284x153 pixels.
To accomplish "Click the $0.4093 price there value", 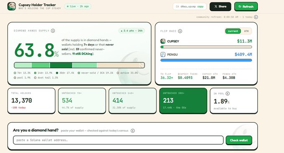I will pyautogui.click(x=185, y=78).
